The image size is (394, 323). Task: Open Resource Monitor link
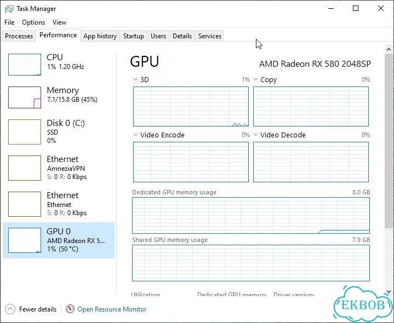[112, 309]
